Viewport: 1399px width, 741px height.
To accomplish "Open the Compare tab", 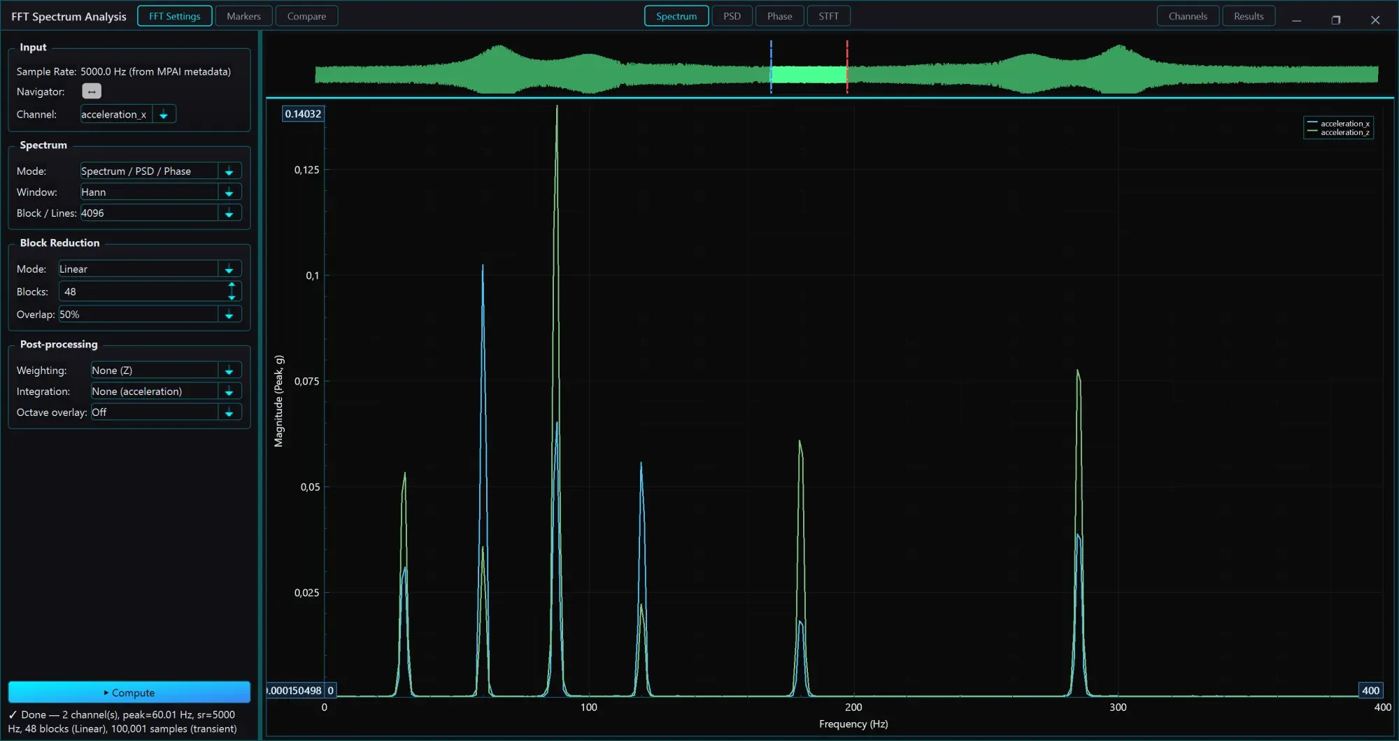I will (306, 16).
